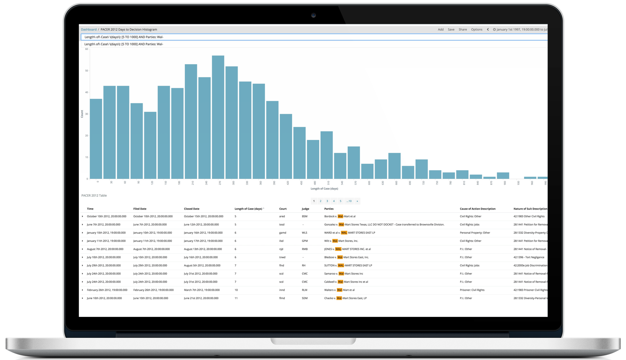Click the tallest histogram bar at 270
Image resolution: width=626 pixels, height=360 pixels.
tap(218, 117)
